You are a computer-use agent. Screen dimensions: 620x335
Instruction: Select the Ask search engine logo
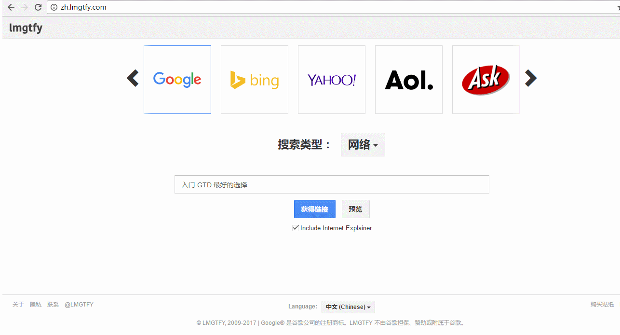tap(486, 80)
